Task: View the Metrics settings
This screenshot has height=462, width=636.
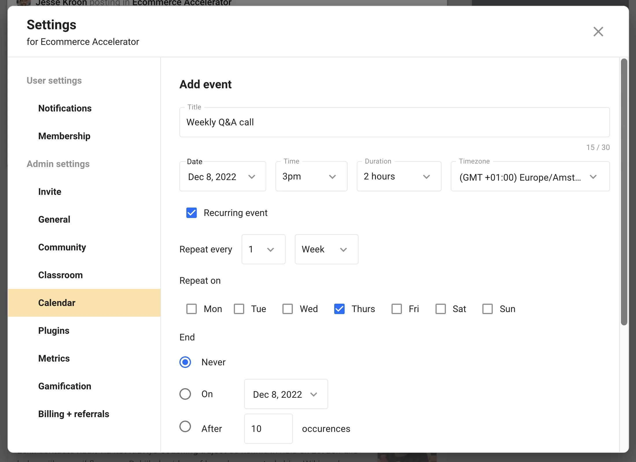Action: pyautogui.click(x=54, y=358)
